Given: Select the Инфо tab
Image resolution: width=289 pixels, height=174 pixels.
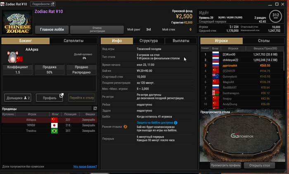Looking at the screenshot, I should tap(117, 41).
